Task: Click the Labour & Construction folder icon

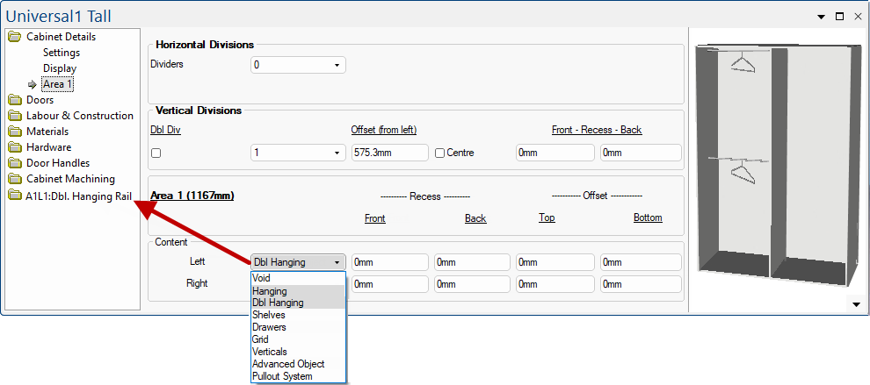Action: [15, 116]
